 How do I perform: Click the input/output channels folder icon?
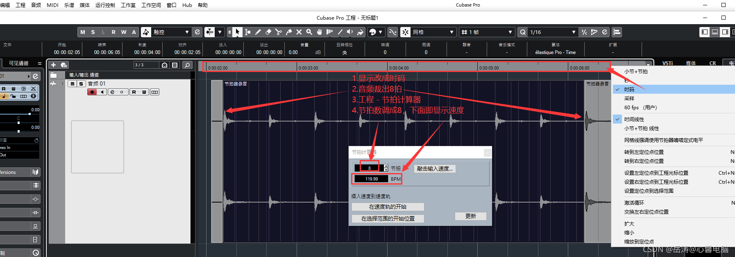click(x=53, y=75)
